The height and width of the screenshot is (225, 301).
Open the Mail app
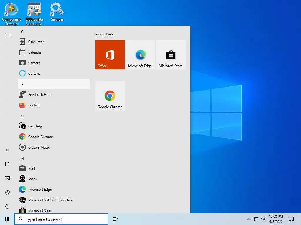click(54, 168)
